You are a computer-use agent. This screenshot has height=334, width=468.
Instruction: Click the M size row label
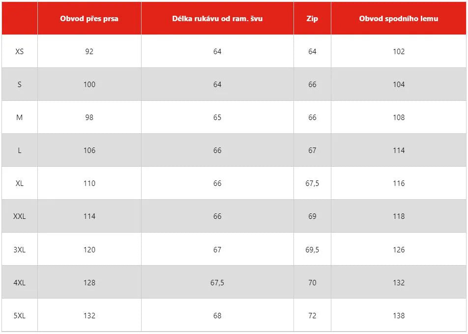[20, 117]
